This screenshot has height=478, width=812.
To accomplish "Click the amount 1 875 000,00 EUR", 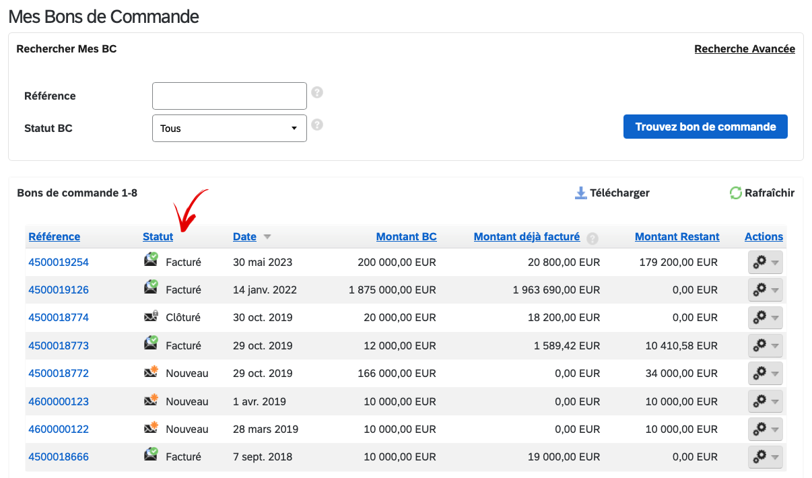I will point(393,289).
